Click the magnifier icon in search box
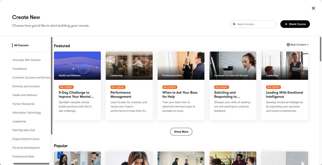 coord(234,24)
